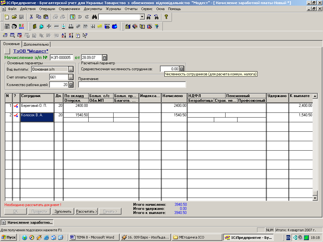Image resolution: width=323 pixels, height=242 pixels.
Task: Open the Документы menu
Action: tap(93, 9)
